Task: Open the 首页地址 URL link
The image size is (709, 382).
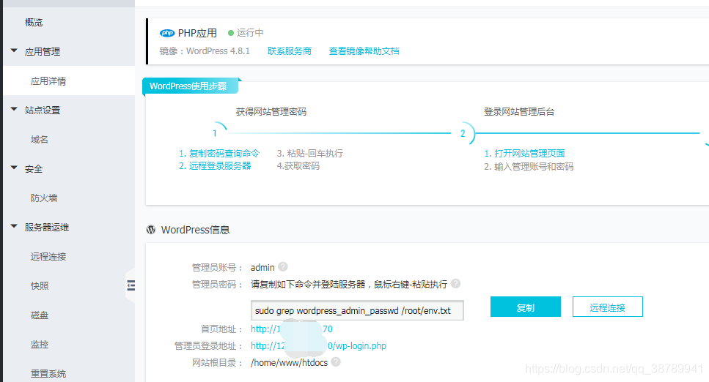Action: coord(292,329)
